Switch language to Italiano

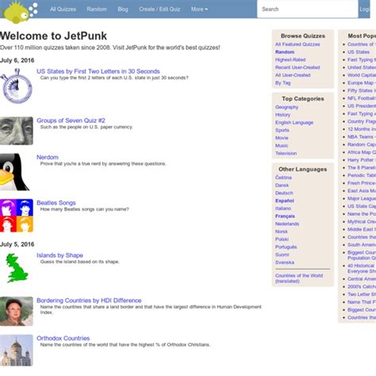coord(283,209)
